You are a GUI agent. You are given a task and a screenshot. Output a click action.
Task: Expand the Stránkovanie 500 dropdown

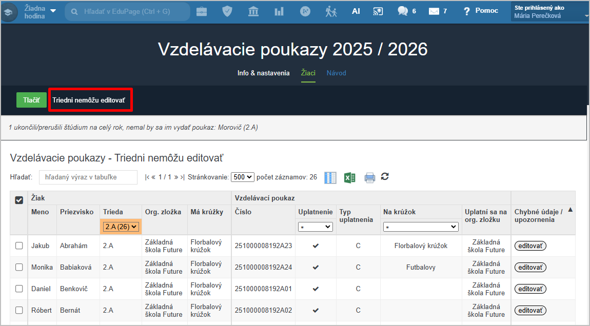pos(242,177)
